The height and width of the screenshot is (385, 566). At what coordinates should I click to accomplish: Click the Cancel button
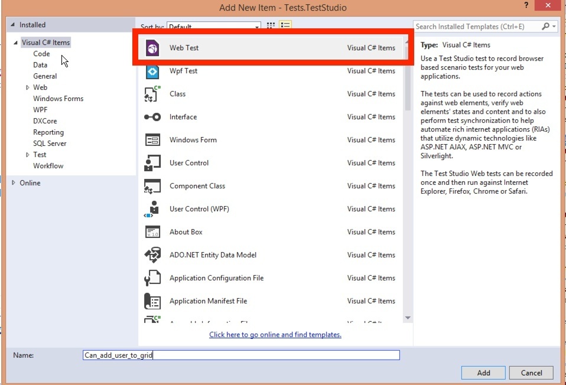point(531,373)
